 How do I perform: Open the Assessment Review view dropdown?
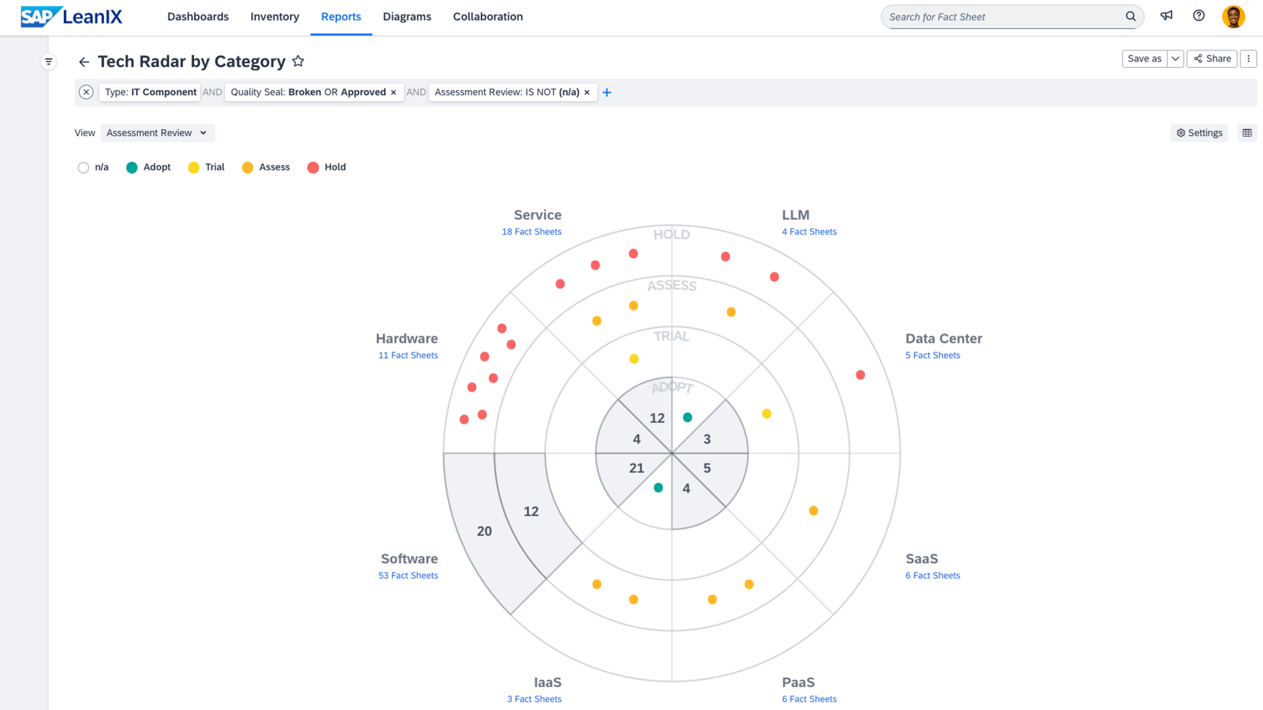pos(157,132)
